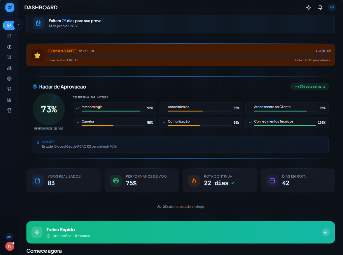Image resolution: width=343 pixels, height=255 pixels.
Task: Start the Treino Rápido quick training
Action: click(x=181, y=232)
